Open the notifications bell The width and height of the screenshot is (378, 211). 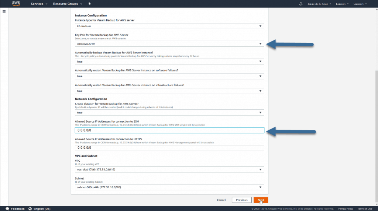pyautogui.click(x=300, y=4)
